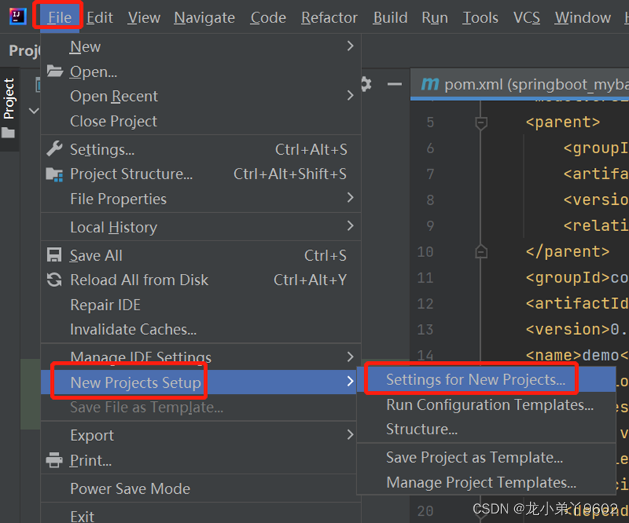Click the Save All floppy disk icon

(x=54, y=255)
